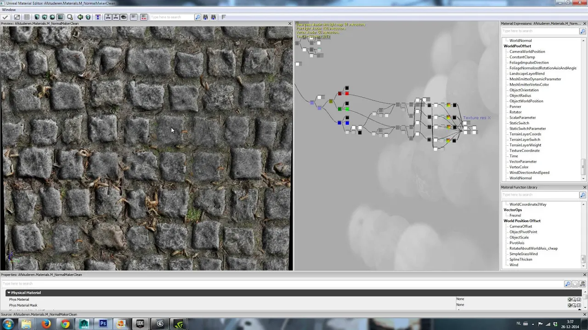Apply material changes with checkmark icon
This screenshot has height=330, width=588.
[x=5, y=17]
